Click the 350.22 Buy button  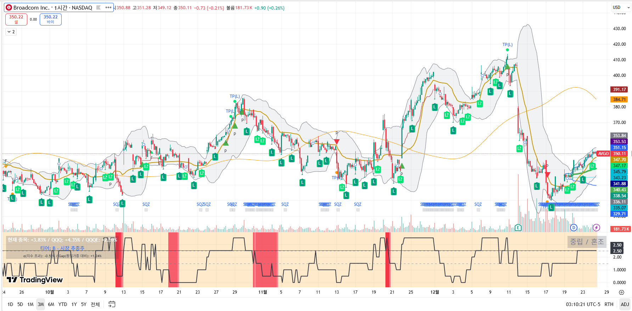(51, 19)
